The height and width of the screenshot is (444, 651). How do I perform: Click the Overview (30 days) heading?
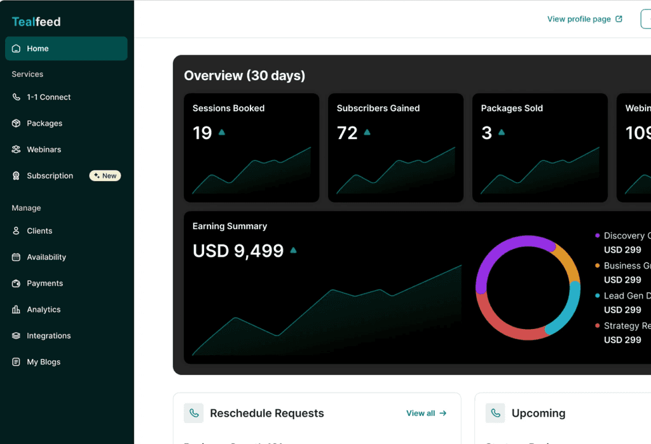click(245, 76)
